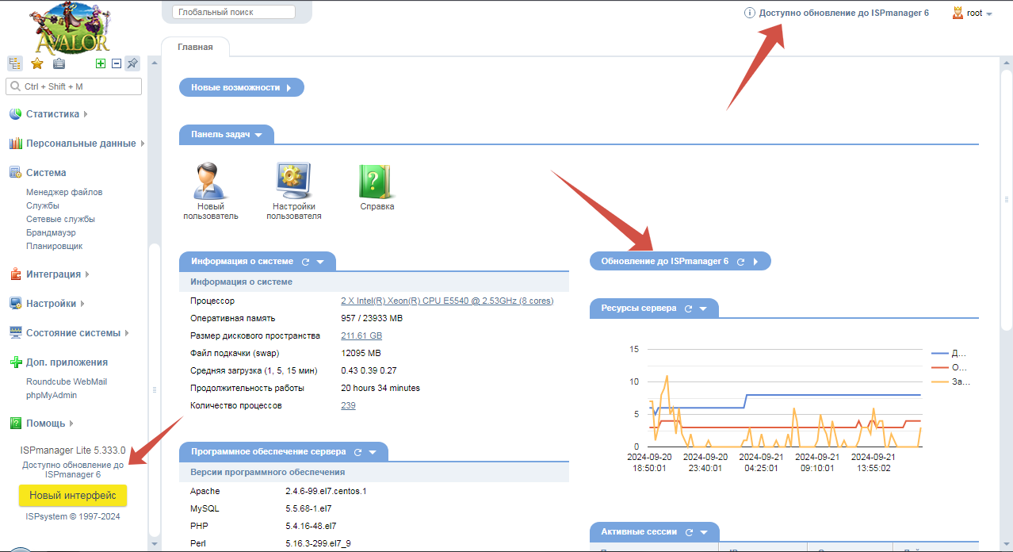Collapse the Панель задач panel
This screenshot has height=552, width=1013.
(226, 135)
